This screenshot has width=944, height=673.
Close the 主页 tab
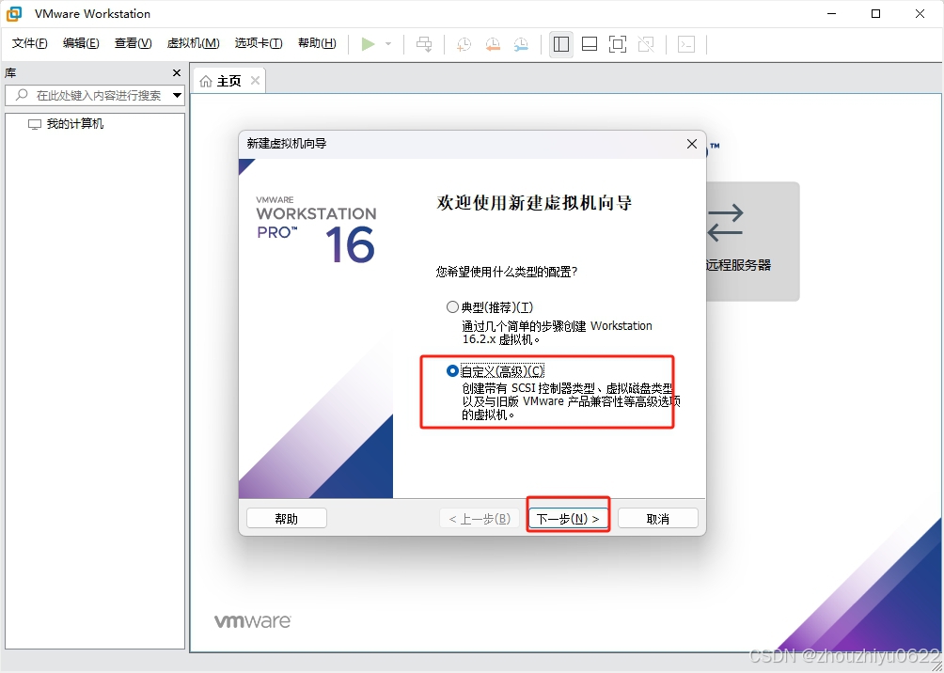255,80
